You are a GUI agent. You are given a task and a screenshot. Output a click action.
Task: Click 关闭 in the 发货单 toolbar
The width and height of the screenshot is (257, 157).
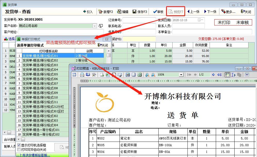[246, 12]
